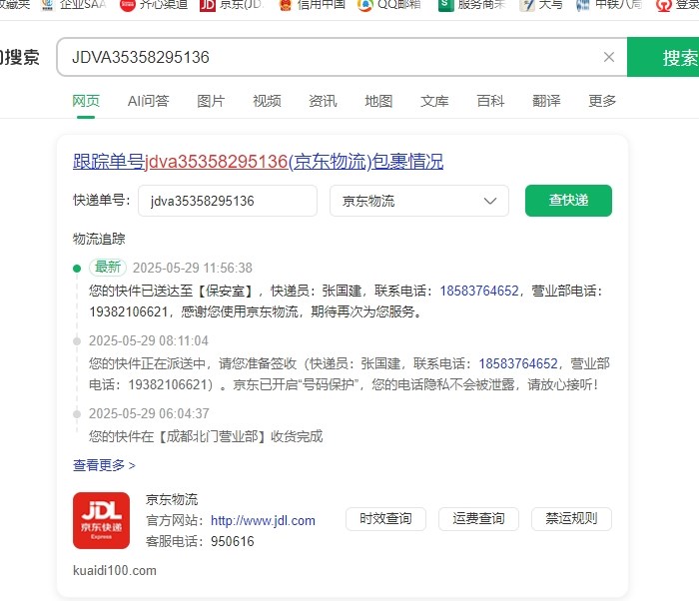Open the 中铁八局 bookmark icon

pyautogui.click(x=583, y=5)
